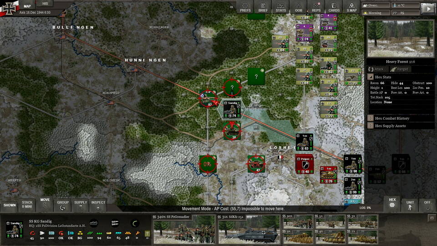Select the SS 3x vehicle card
Screen dimensions: 437x246
362,221
